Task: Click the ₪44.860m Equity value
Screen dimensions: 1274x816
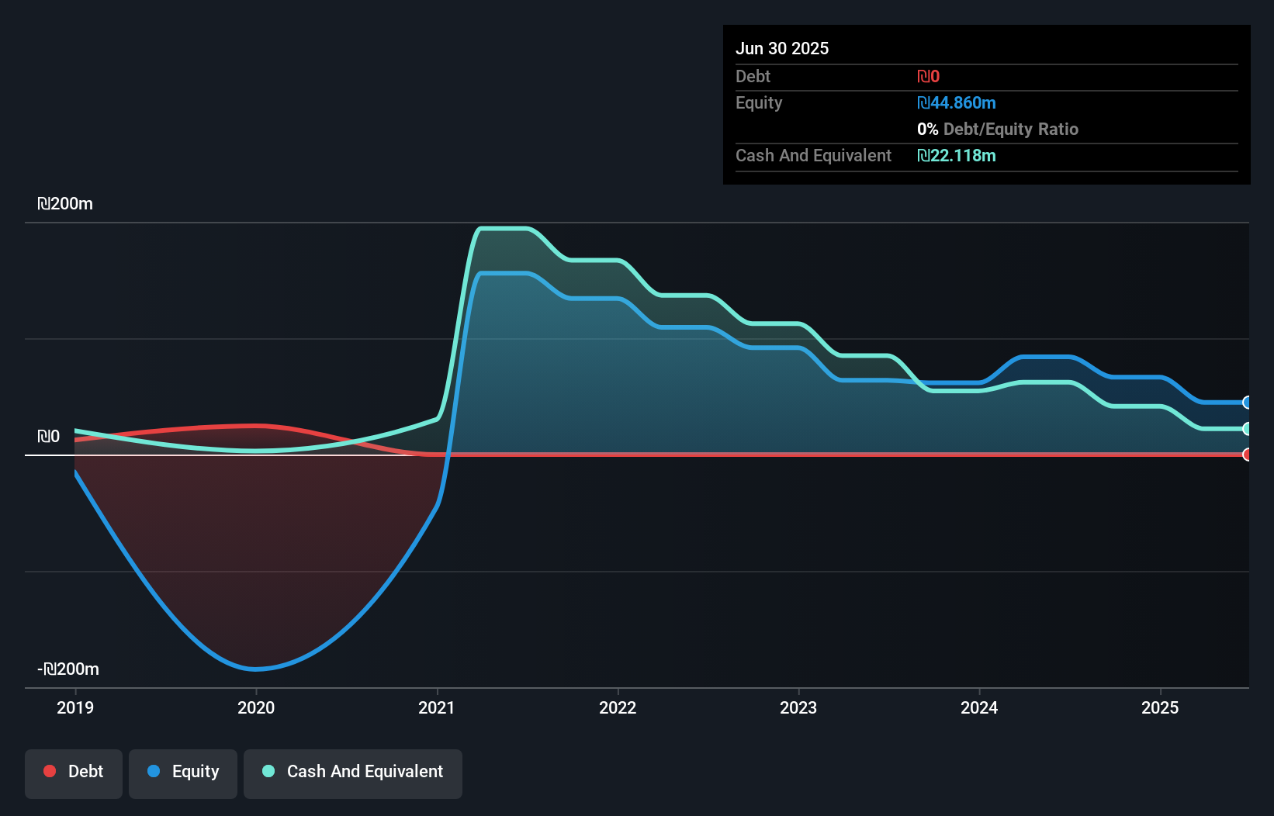Action: [x=957, y=102]
